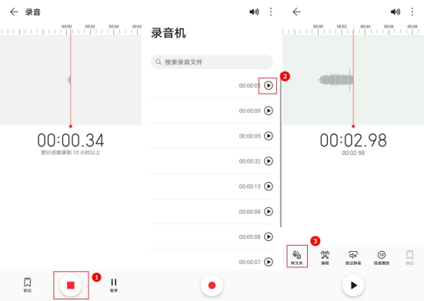Stop recording with the red square button
The image size is (424, 301).
coord(71,285)
